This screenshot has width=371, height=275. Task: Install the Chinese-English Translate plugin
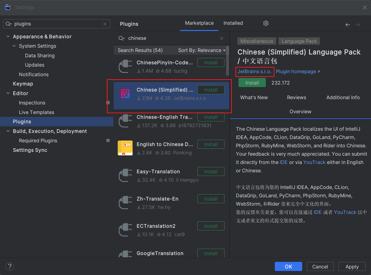[211, 117]
